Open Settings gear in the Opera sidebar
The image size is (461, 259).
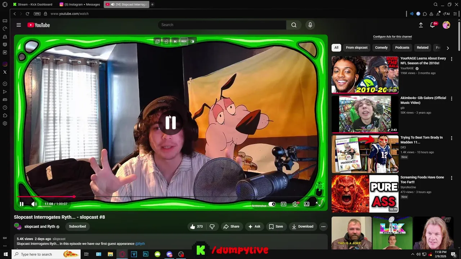click(x=5, y=123)
